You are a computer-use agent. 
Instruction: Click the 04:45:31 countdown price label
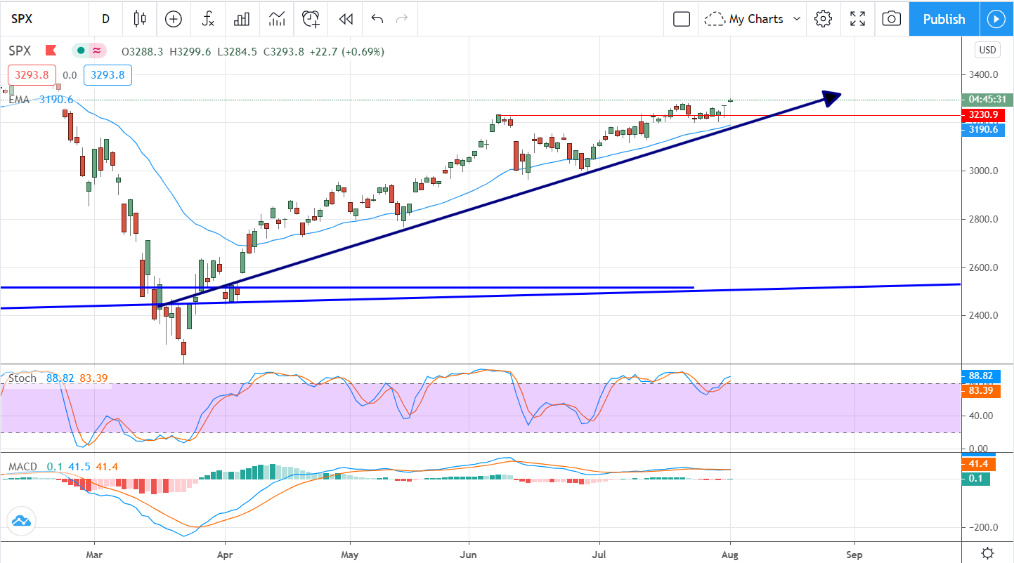pos(987,100)
